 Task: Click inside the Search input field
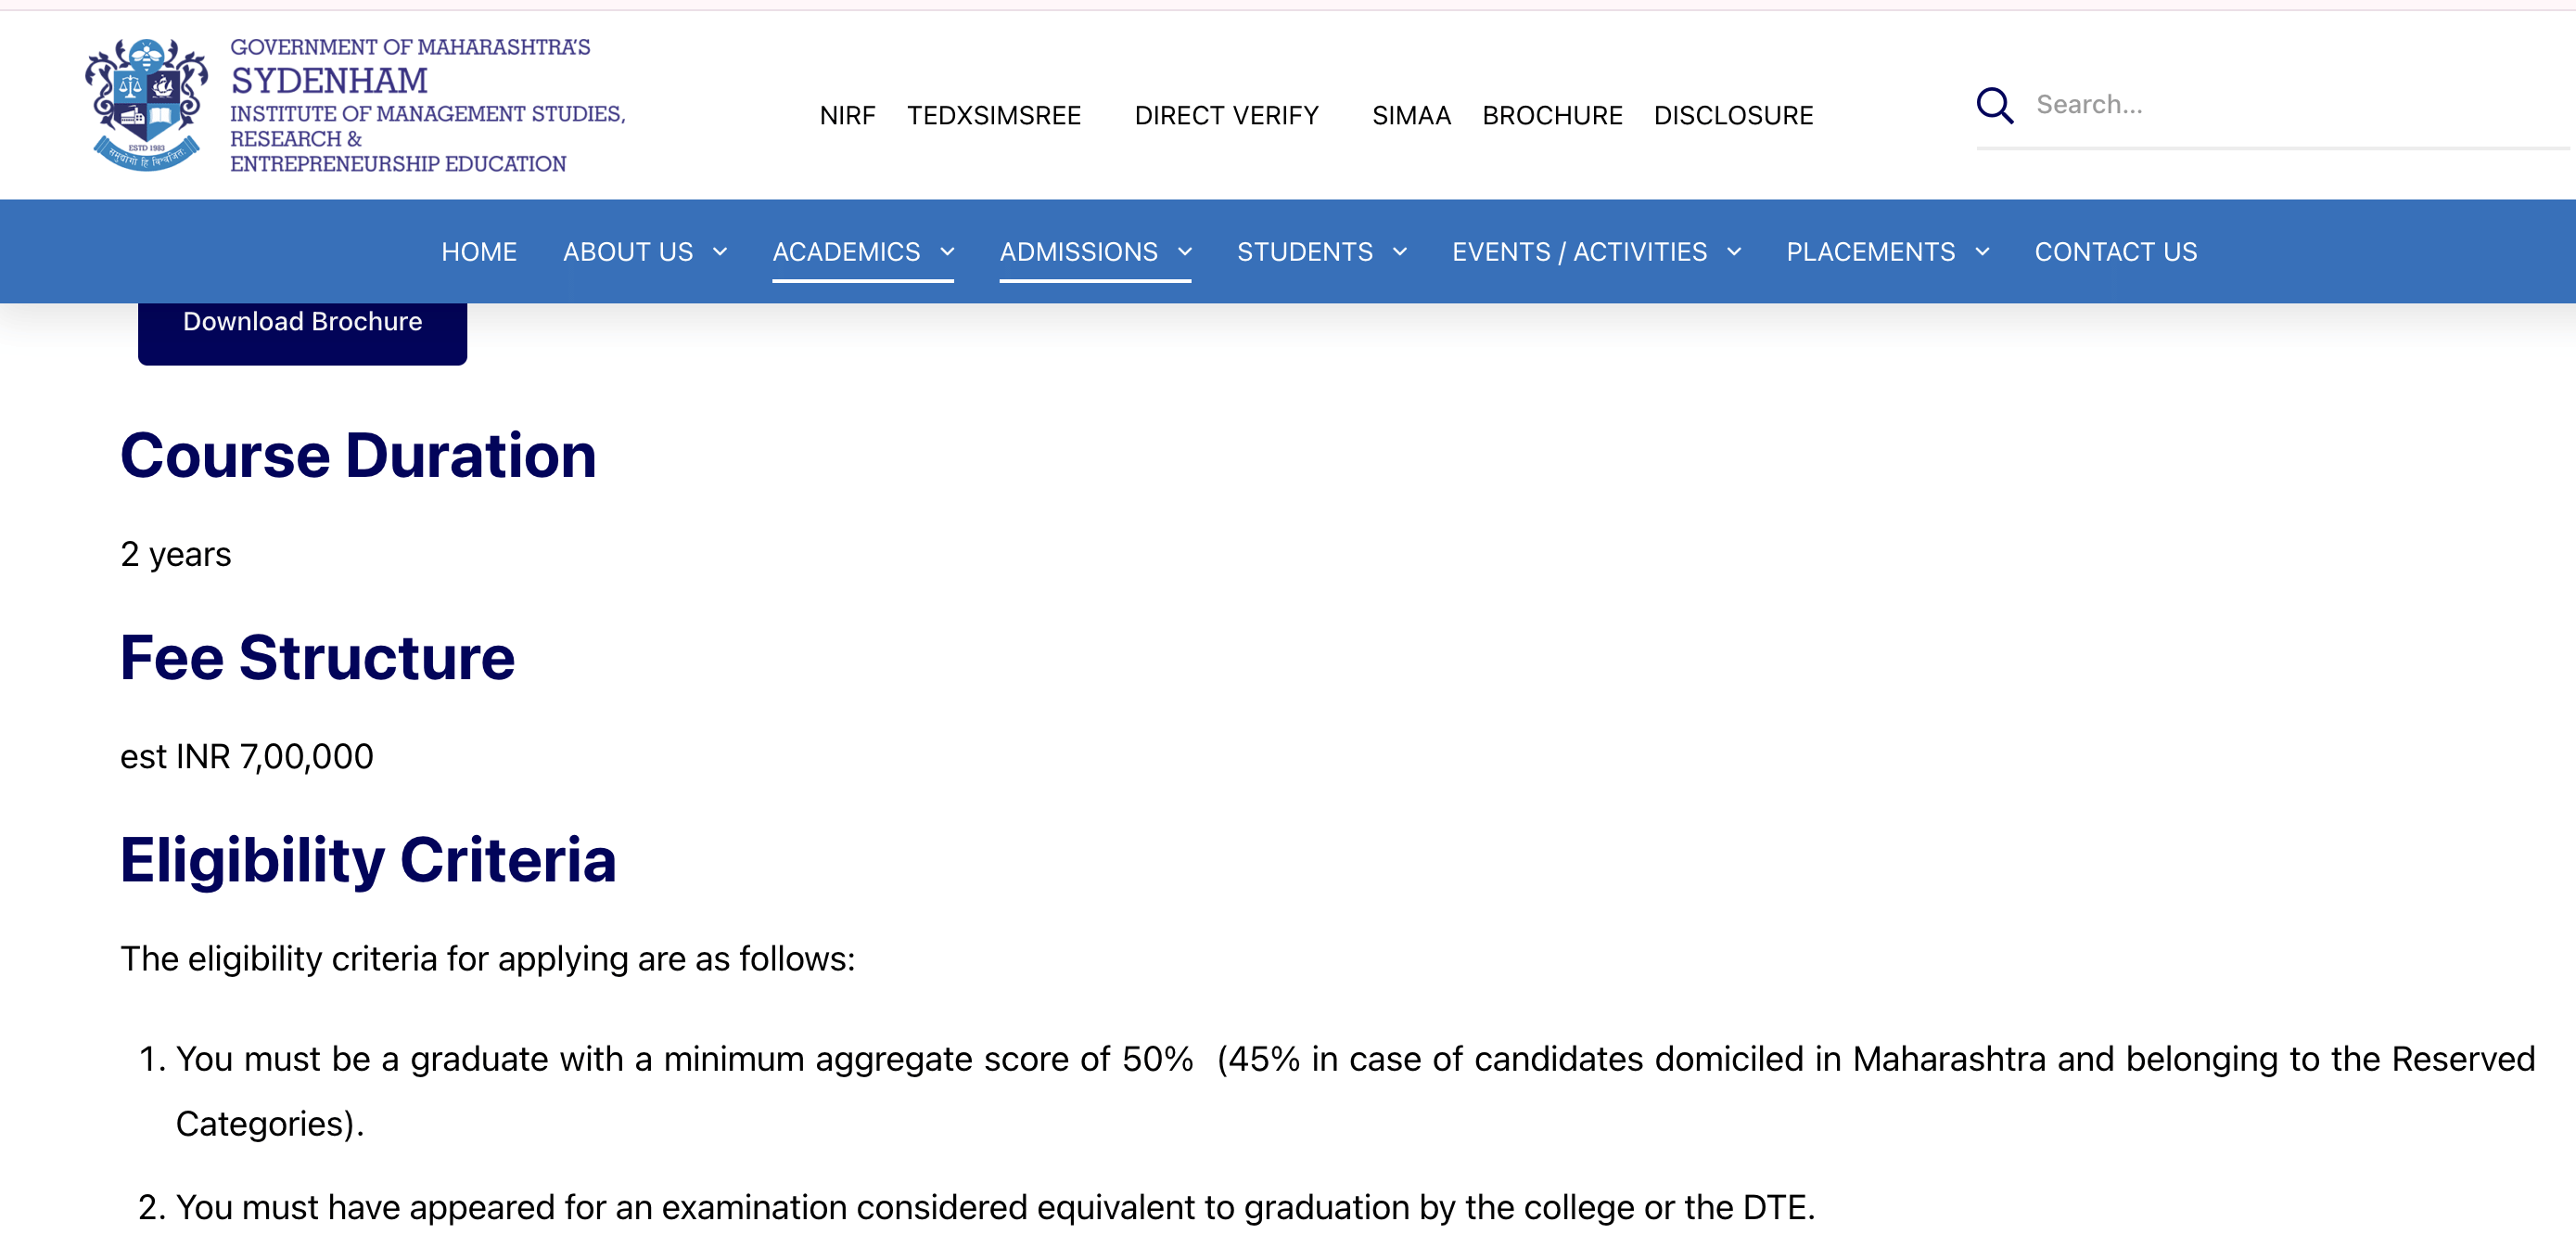point(2250,104)
